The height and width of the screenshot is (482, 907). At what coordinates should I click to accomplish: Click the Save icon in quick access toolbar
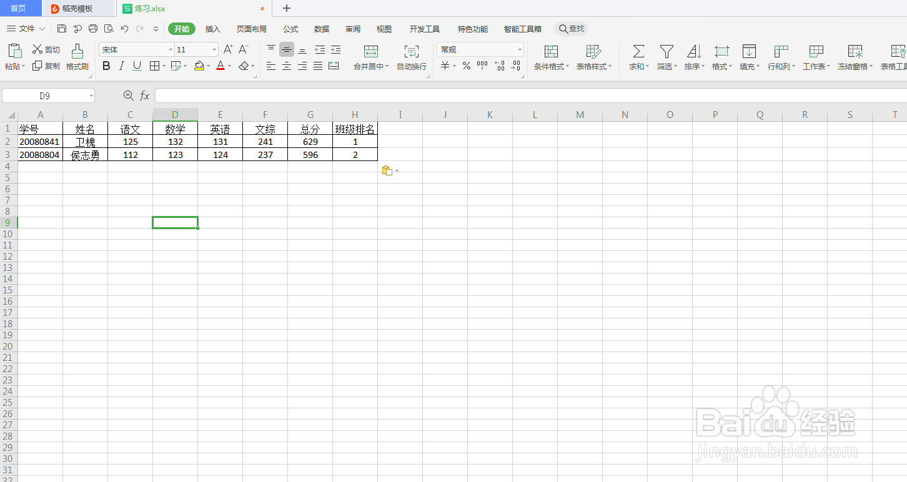pos(61,29)
